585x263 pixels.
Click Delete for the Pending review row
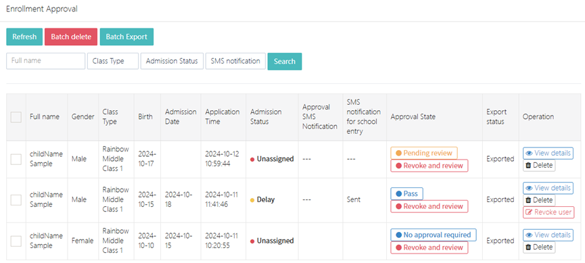(539, 165)
